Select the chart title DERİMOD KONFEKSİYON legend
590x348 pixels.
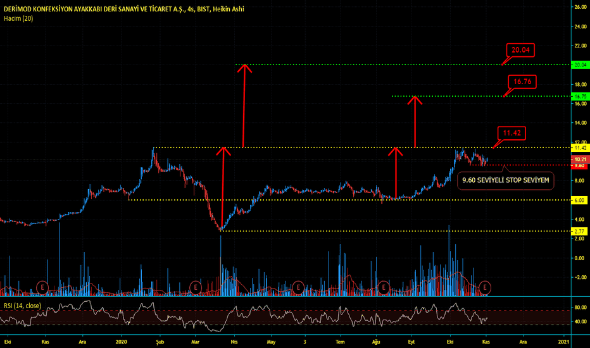tap(124, 9)
